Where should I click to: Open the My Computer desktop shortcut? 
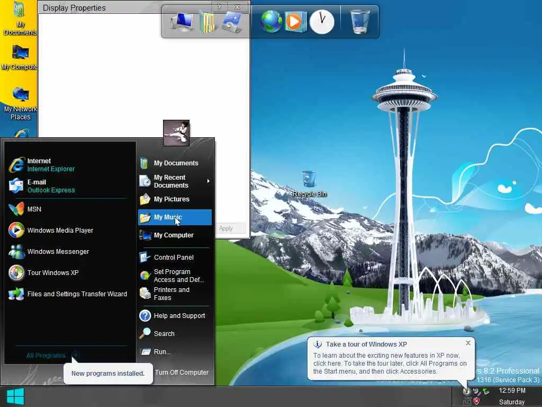click(x=20, y=57)
